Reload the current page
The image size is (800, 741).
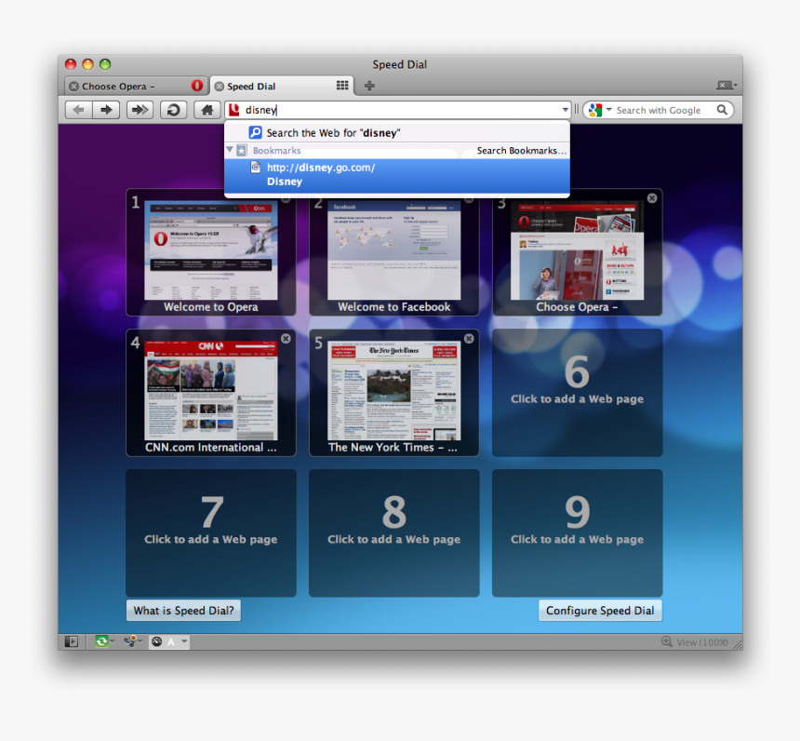click(x=173, y=110)
